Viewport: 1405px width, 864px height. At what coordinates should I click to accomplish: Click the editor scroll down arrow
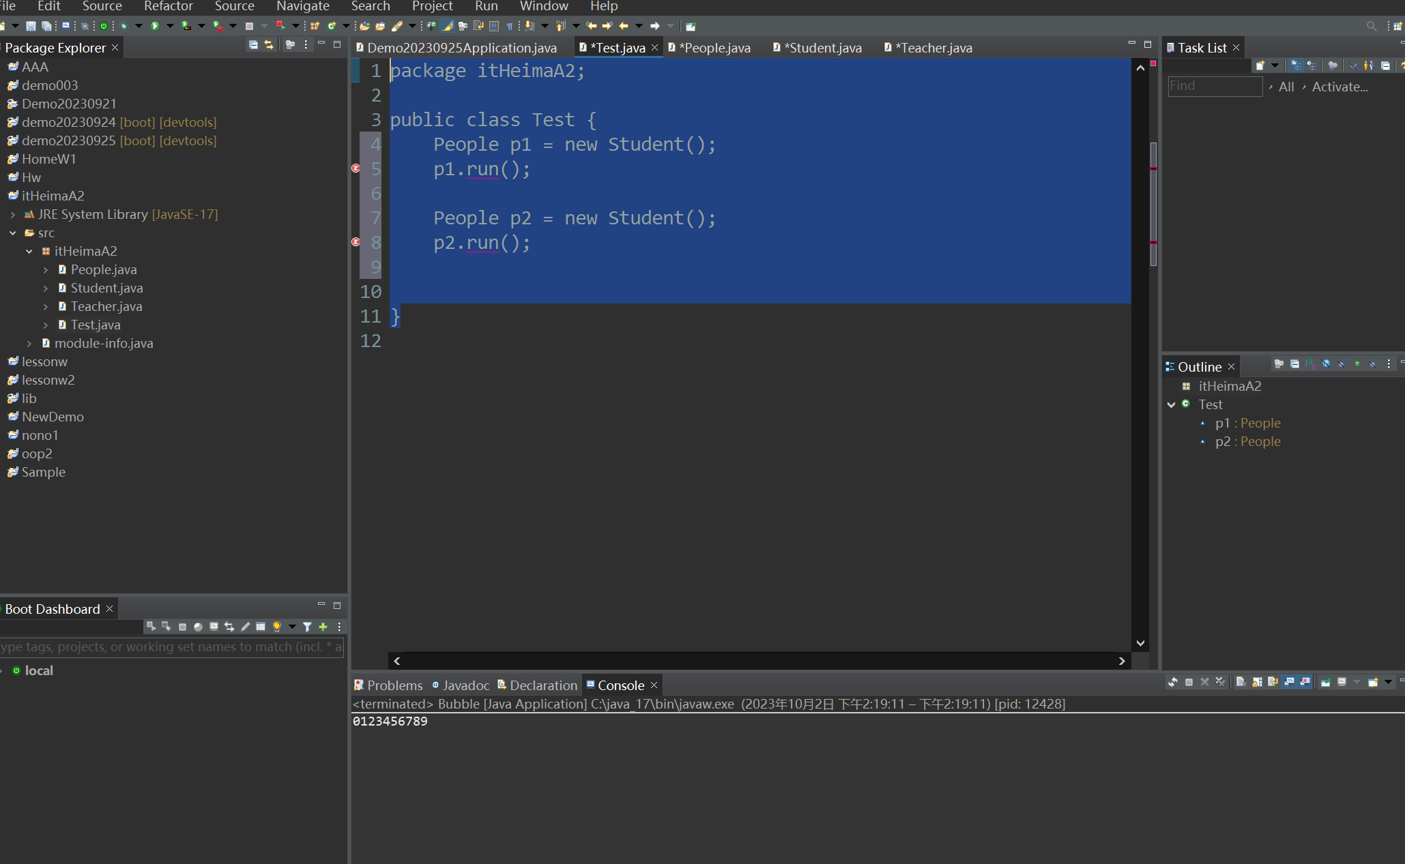1140,643
